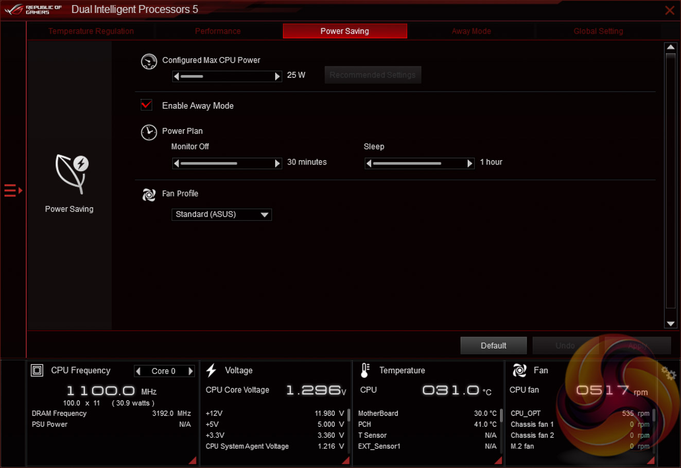Screen dimensions: 681x468
Task: Click the Fan panel's fan icon
Action: click(520, 370)
